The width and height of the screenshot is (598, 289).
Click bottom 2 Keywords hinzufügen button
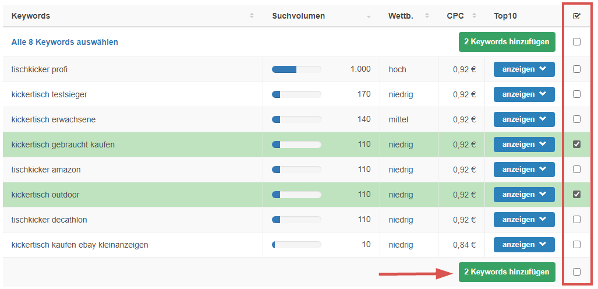point(507,272)
